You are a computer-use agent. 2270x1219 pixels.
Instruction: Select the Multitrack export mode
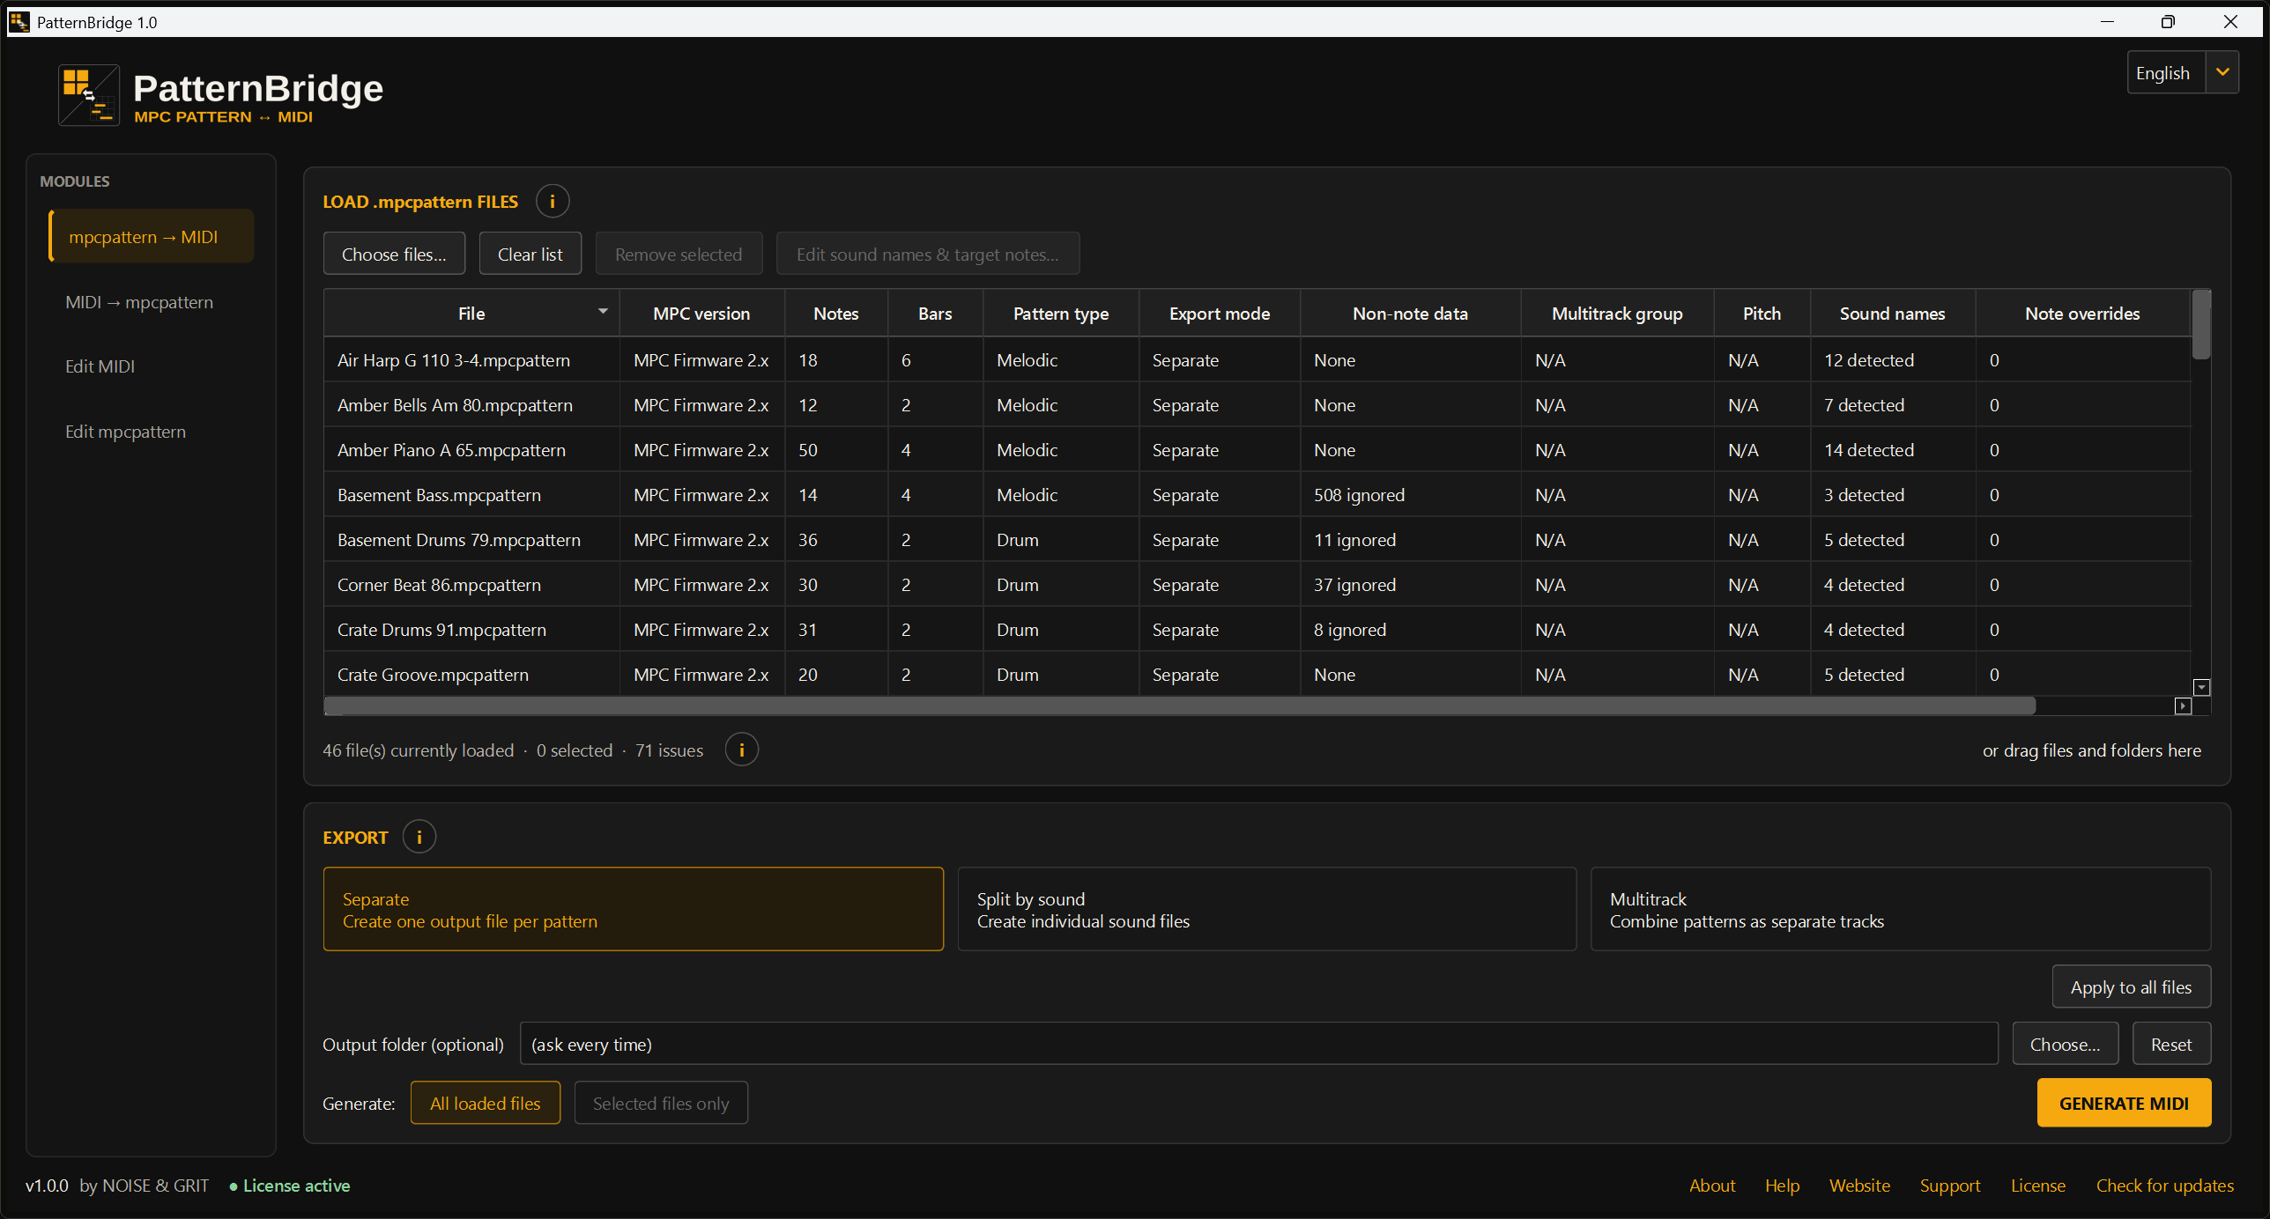tap(1901, 909)
